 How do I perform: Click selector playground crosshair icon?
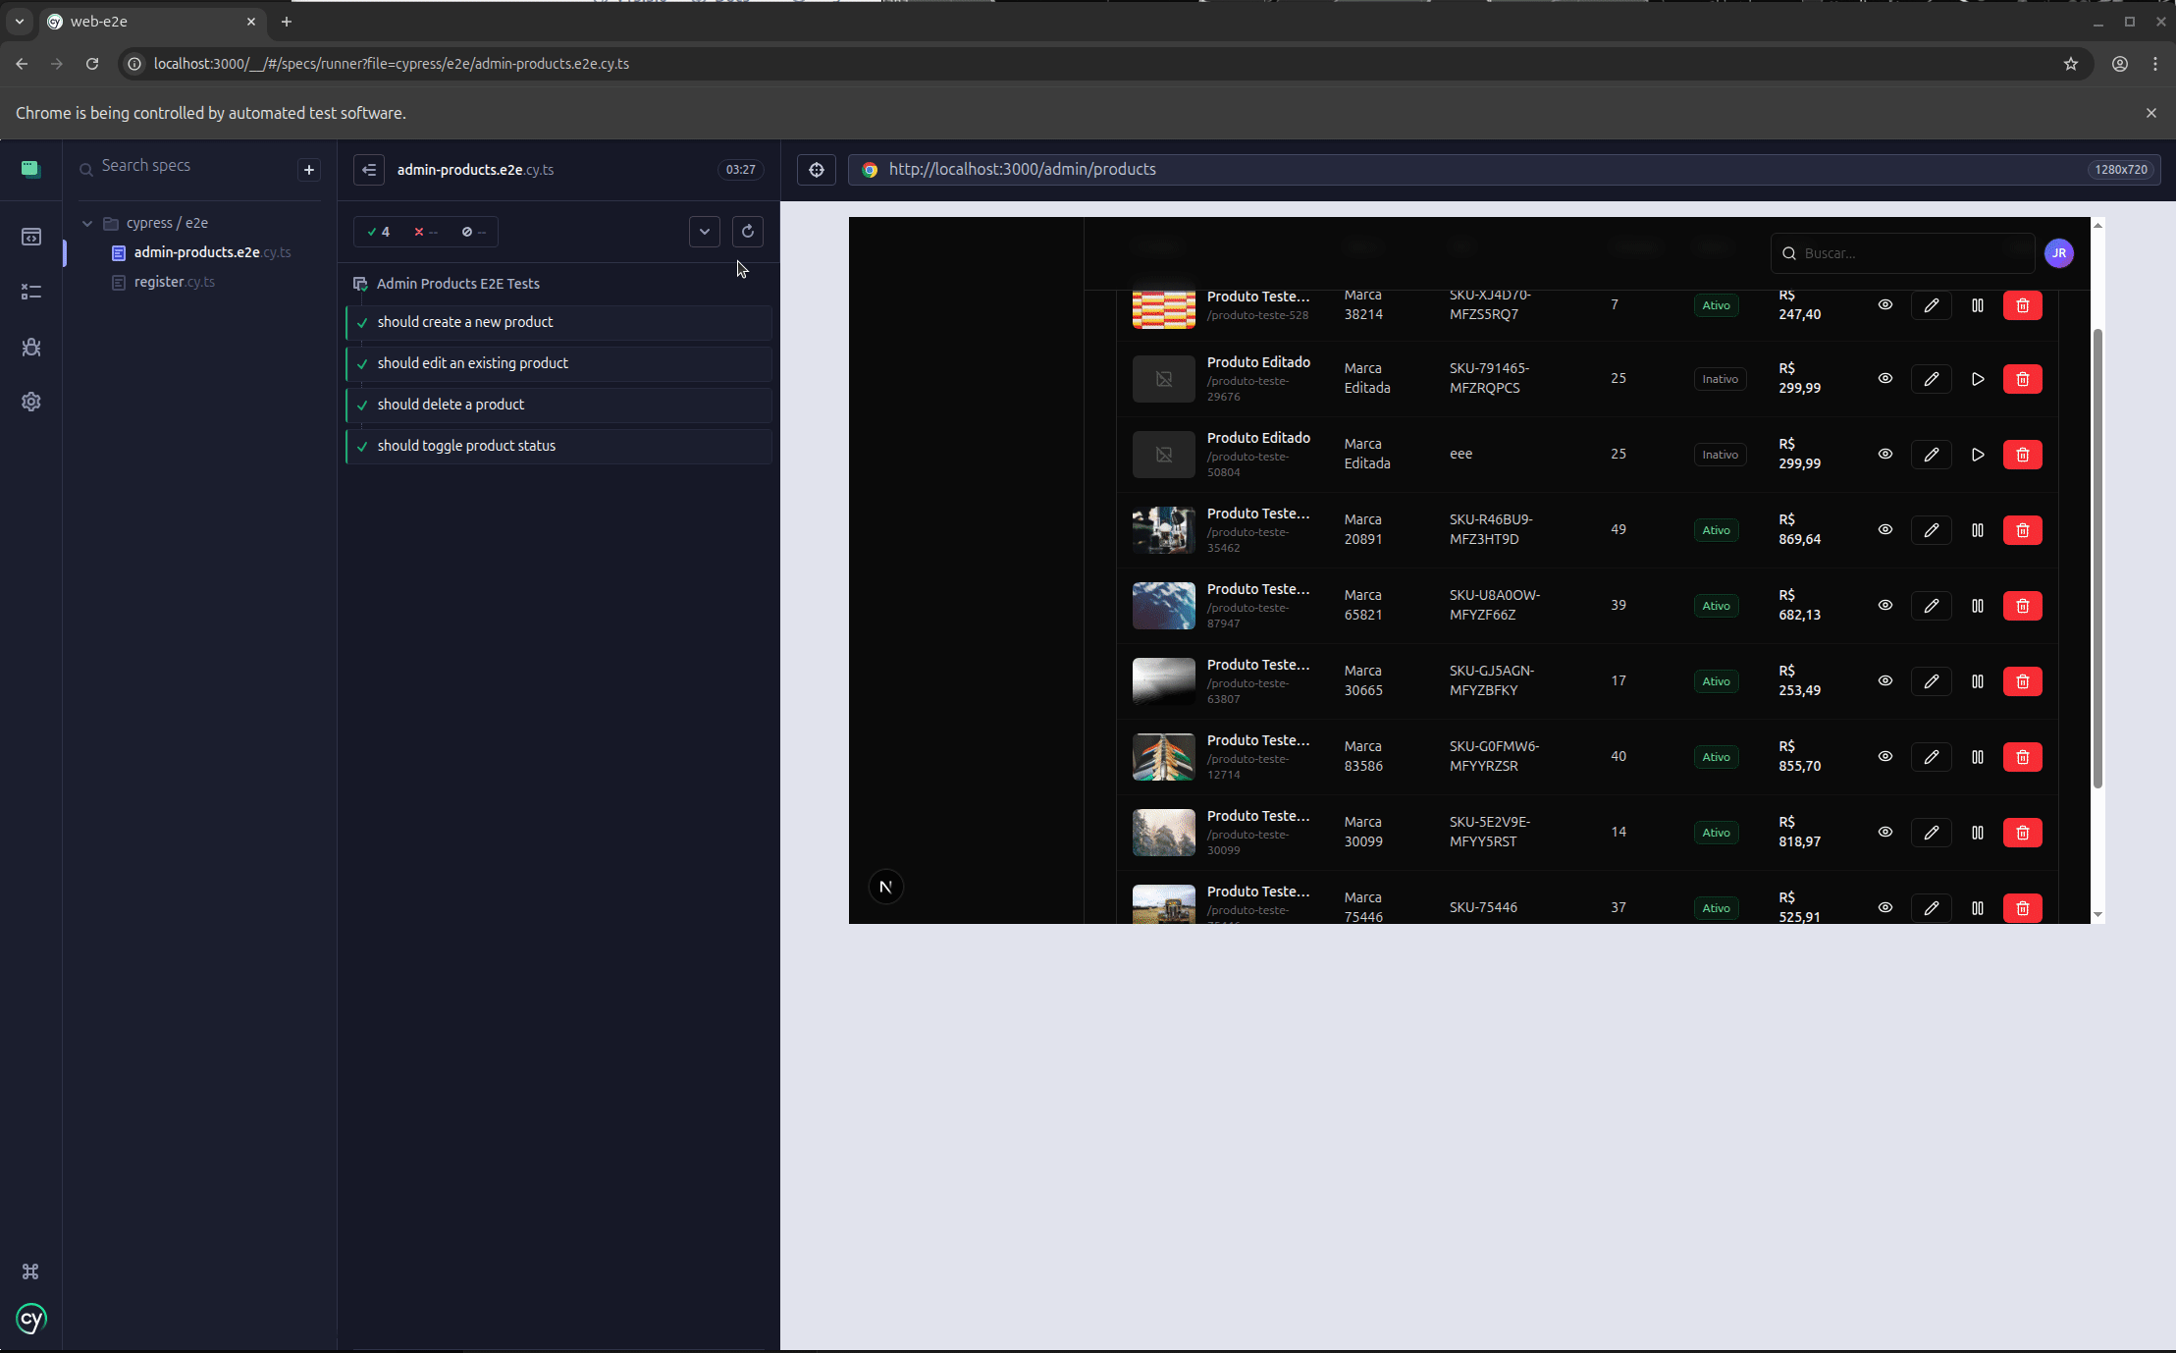click(x=816, y=170)
